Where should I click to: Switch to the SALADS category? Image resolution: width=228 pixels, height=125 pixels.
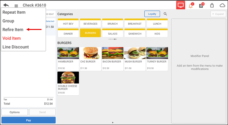click(113, 33)
